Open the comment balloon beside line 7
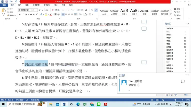 pyautogui.click(x=144, y=62)
